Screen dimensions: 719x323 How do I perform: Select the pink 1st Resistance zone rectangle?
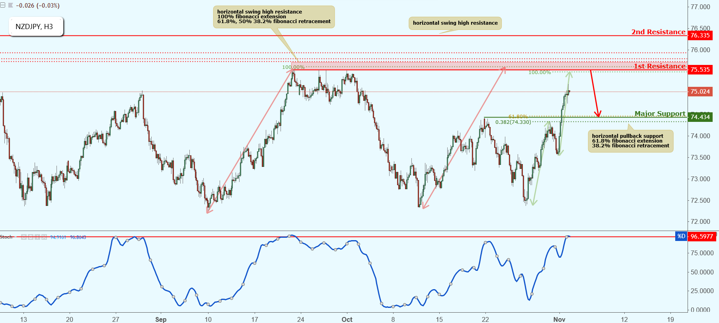tap(489, 66)
